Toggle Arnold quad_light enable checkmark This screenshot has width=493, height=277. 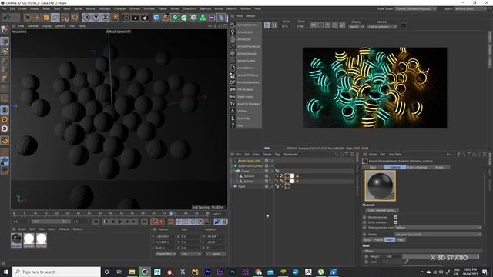273,161
